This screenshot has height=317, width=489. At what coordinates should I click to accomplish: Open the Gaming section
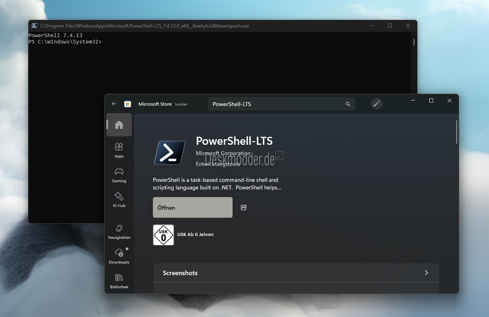pos(119,175)
